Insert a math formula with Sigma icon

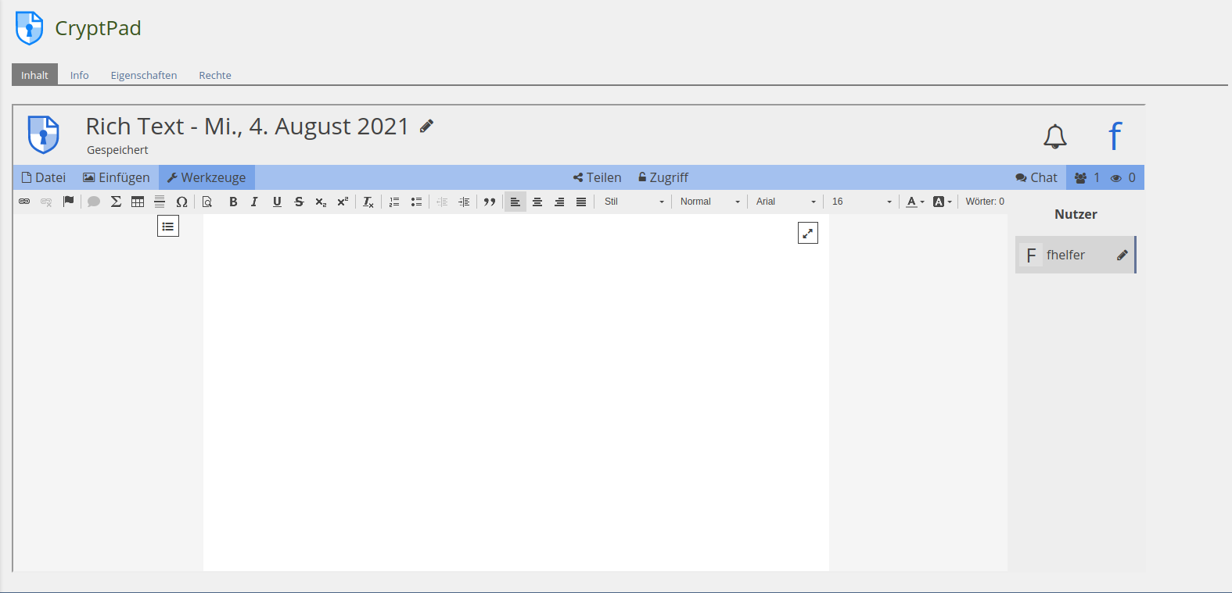[116, 202]
